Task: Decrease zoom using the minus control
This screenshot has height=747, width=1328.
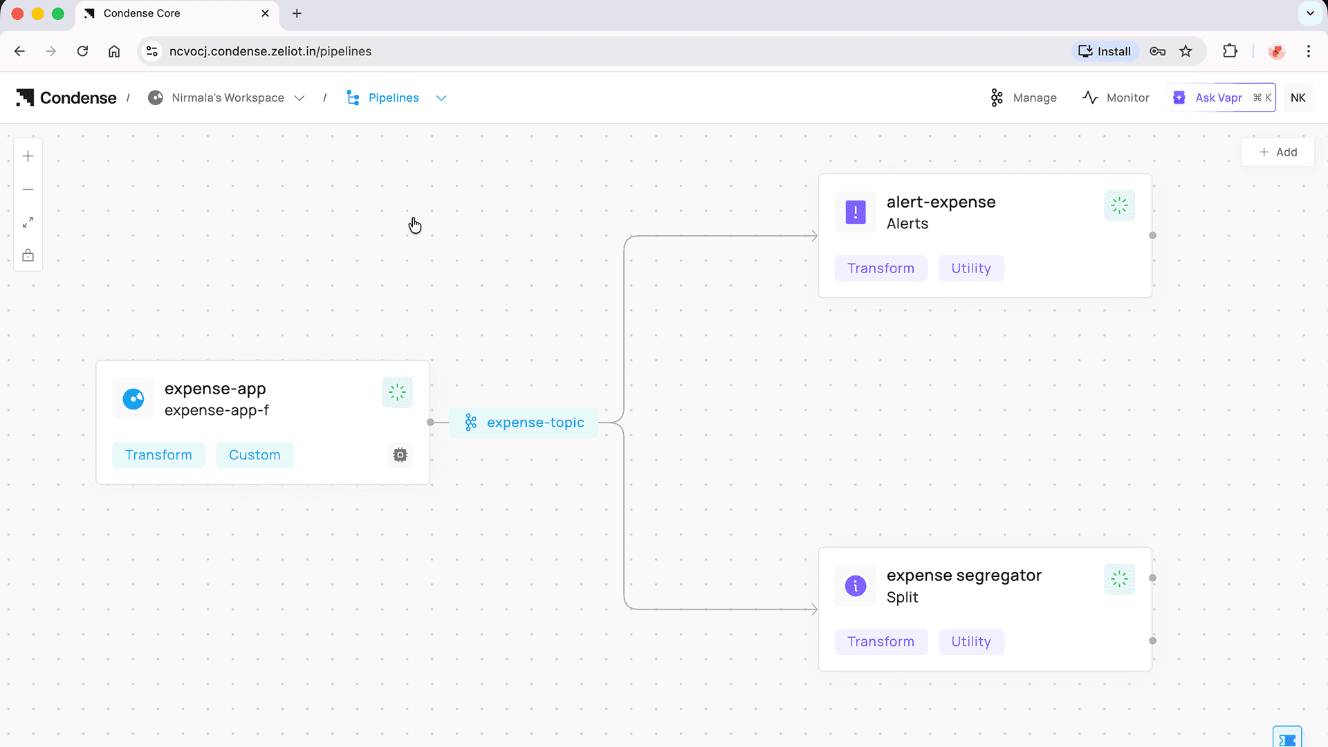Action: (28, 189)
